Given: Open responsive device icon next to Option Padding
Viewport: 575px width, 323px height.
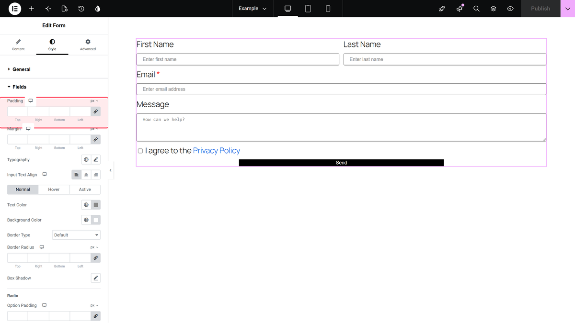Looking at the screenshot, I should pos(45,305).
